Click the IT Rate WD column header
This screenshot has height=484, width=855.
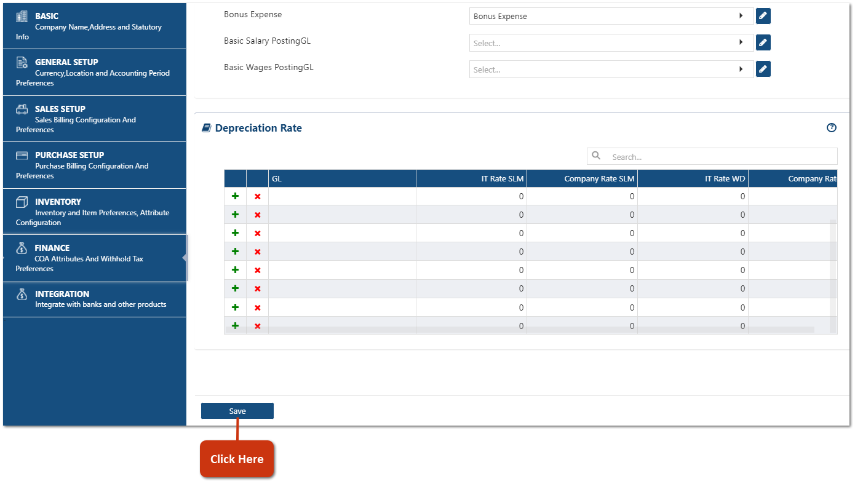(693, 178)
